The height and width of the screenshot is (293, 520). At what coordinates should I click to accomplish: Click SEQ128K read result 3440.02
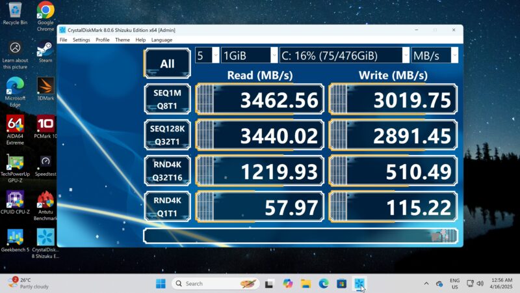pos(259,135)
